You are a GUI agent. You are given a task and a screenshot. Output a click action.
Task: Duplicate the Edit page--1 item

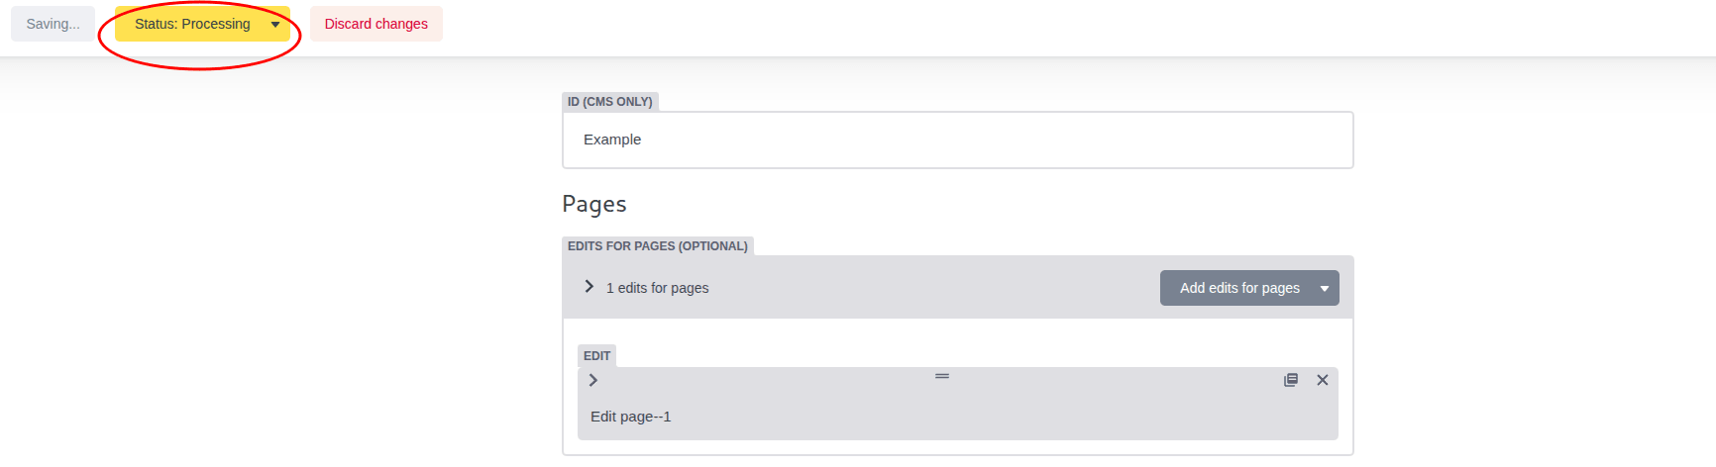click(x=1290, y=380)
